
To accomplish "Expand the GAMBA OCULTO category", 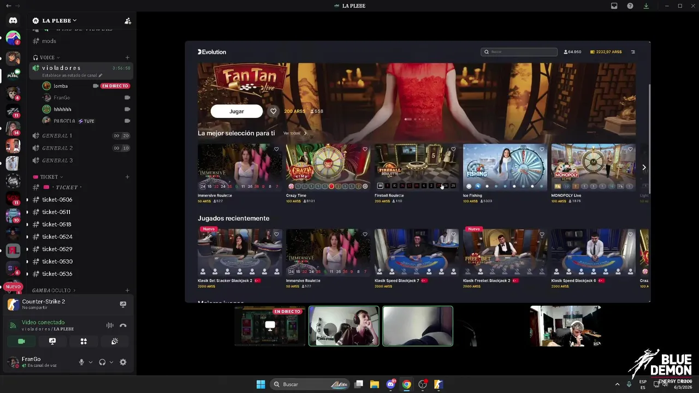I will coord(54,290).
